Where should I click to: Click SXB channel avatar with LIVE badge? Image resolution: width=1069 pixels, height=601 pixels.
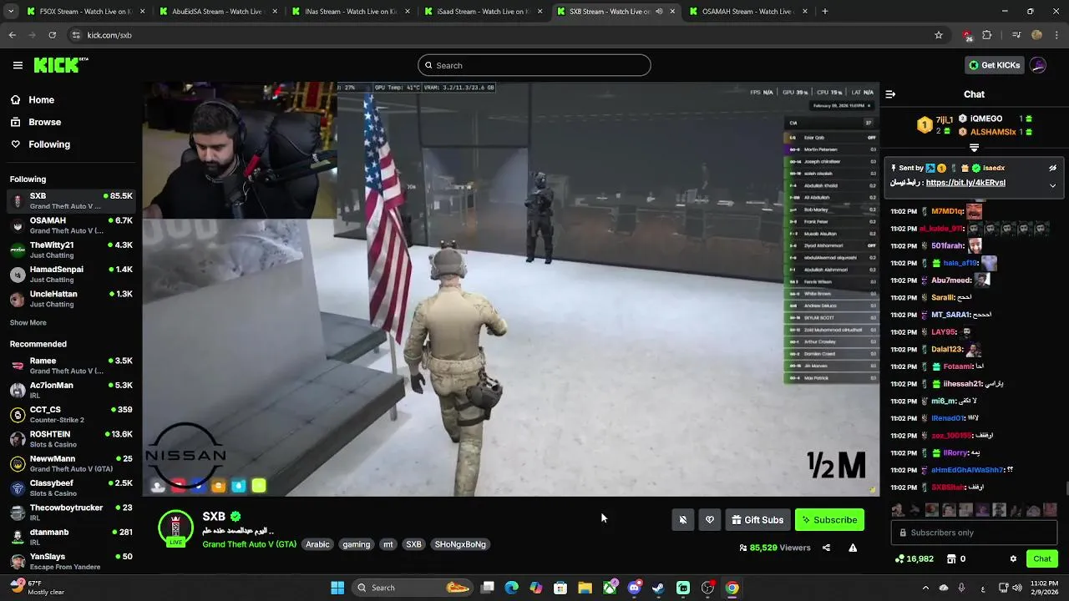pos(175,528)
